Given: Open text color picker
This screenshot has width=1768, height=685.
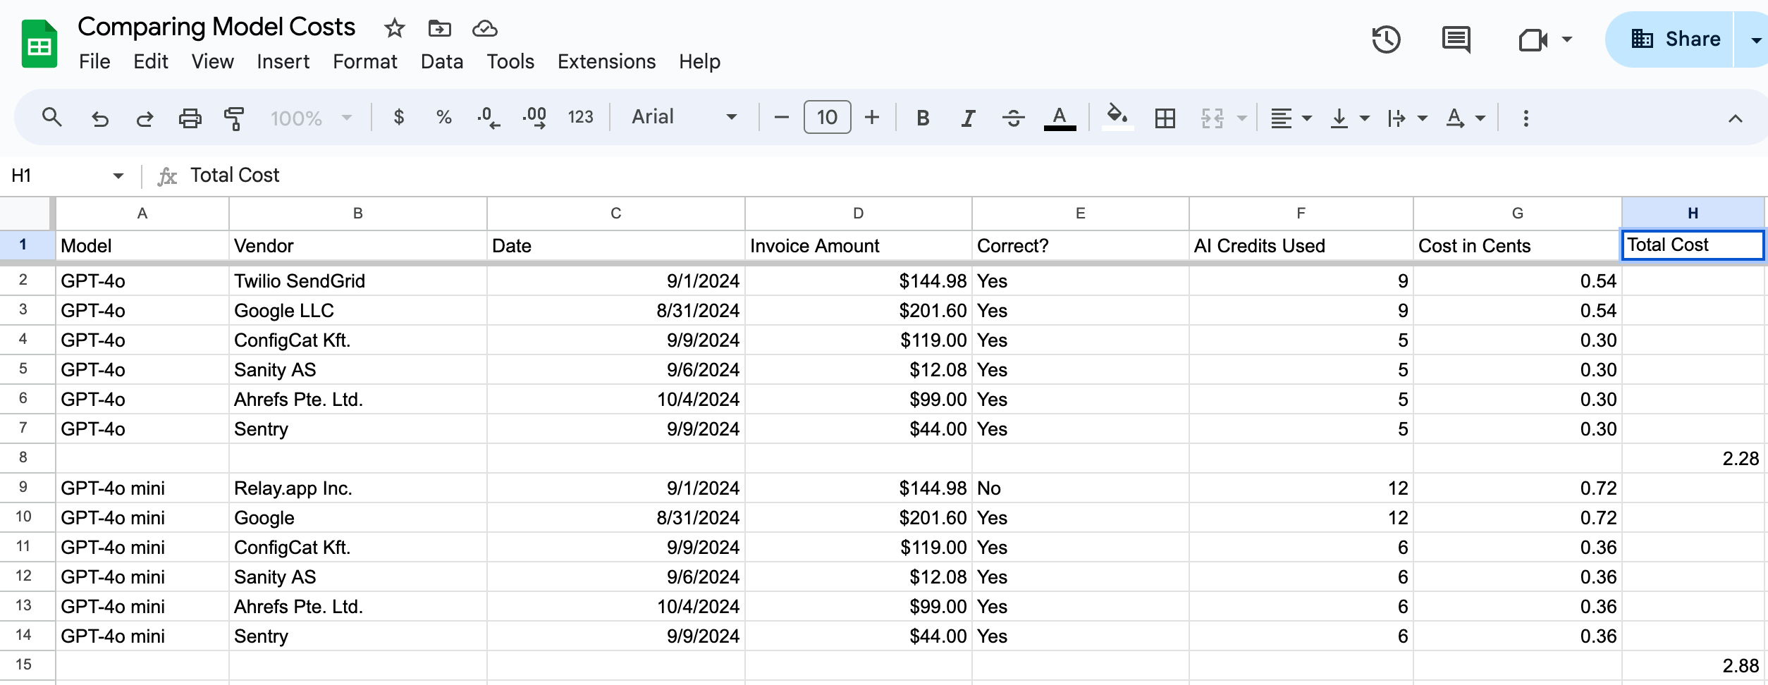Looking at the screenshot, I should coord(1060,118).
